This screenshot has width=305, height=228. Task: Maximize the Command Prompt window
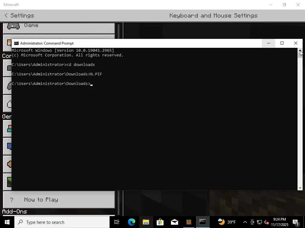[x=282, y=43]
